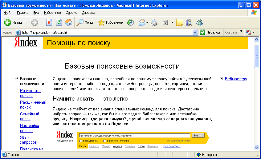Open Настройка поиска sidebar link
The image size is (261, 159).
pos(30,128)
